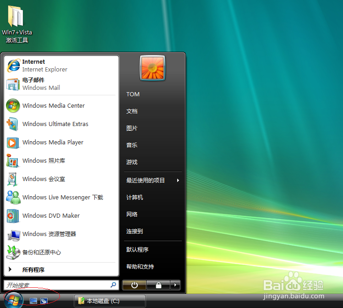Start Windows Media Player from its icon
This screenshot has width=343, height=308.
click(13, 143)
